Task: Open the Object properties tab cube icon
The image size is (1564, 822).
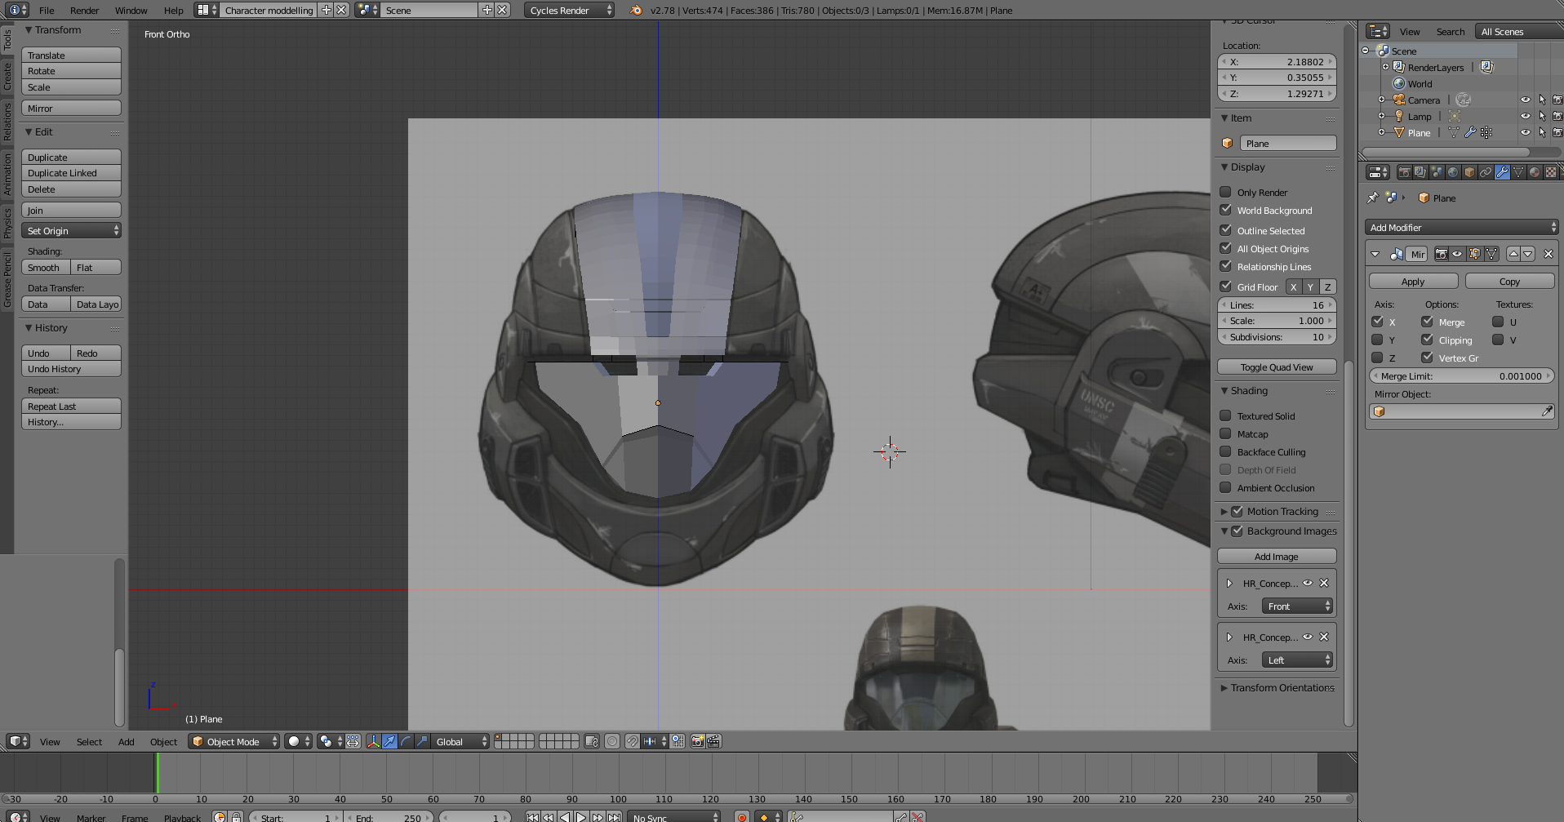Action: [1469, 172]
